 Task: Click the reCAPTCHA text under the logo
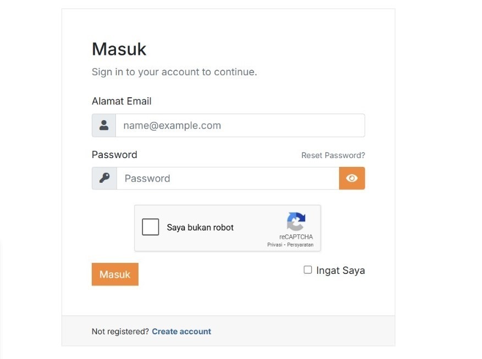(296, 237)
